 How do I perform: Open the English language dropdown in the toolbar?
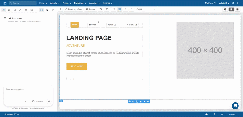(145, 9)
